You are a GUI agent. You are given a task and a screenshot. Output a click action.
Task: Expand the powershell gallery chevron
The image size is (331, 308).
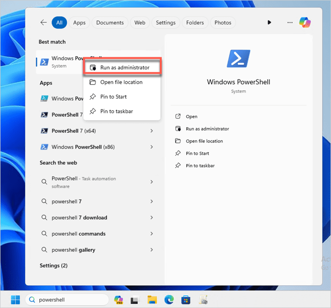click(x=152, y=250)
